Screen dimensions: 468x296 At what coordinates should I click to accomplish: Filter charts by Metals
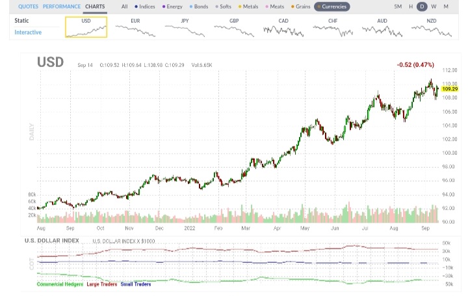pyautogui.click(x=248, y=7)
